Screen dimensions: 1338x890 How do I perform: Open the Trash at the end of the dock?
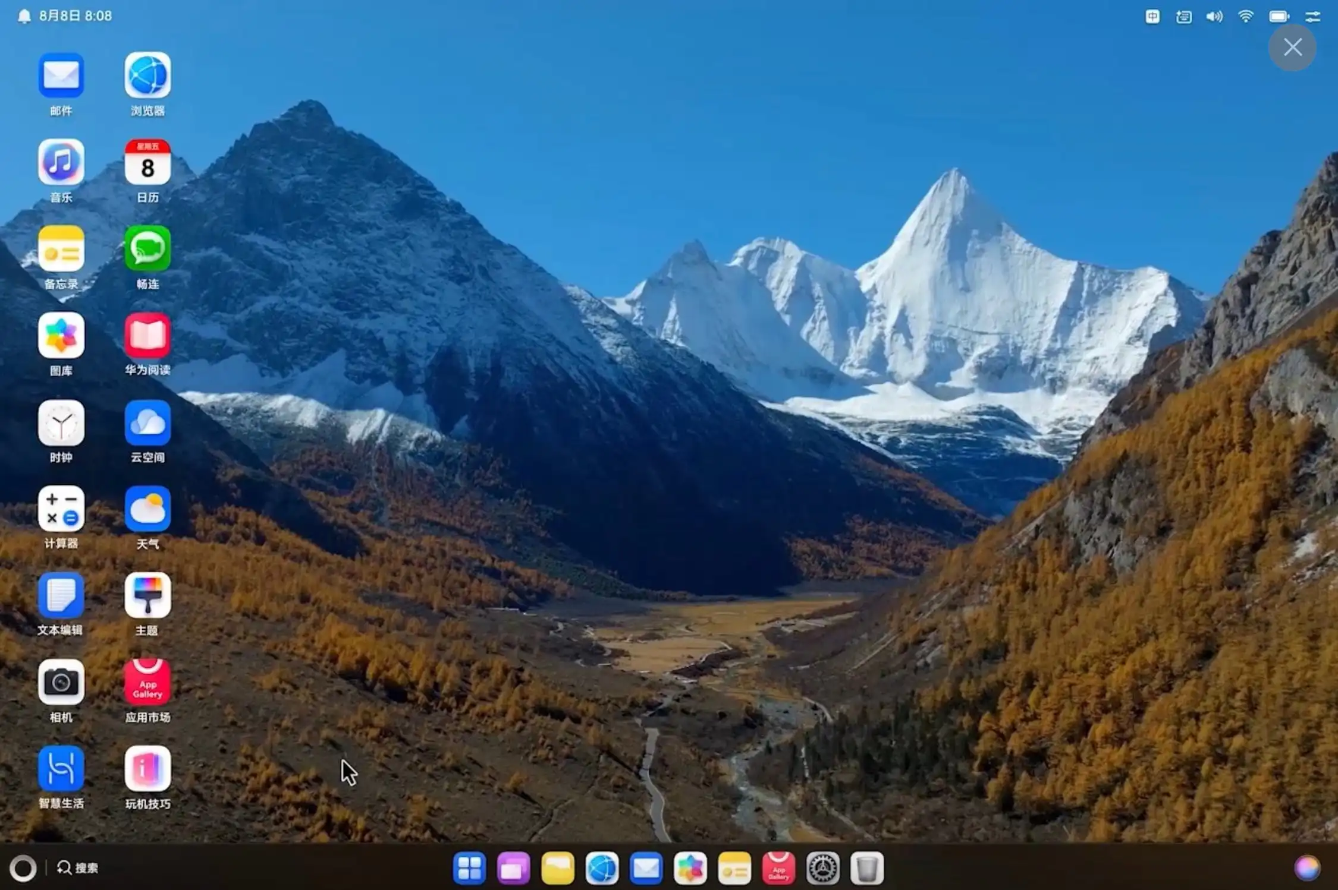[866, 867]
